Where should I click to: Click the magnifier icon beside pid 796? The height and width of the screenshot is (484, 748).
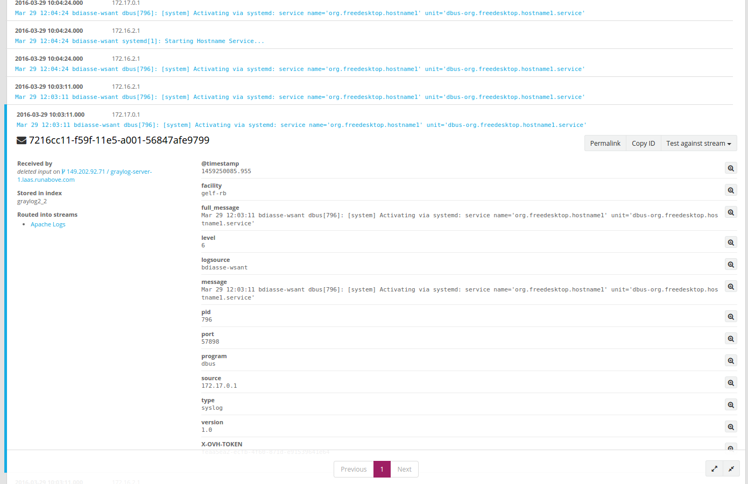[730, 316]
